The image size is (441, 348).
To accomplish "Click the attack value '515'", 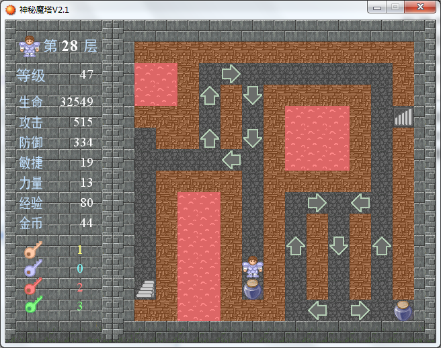I will coord(83,122).
